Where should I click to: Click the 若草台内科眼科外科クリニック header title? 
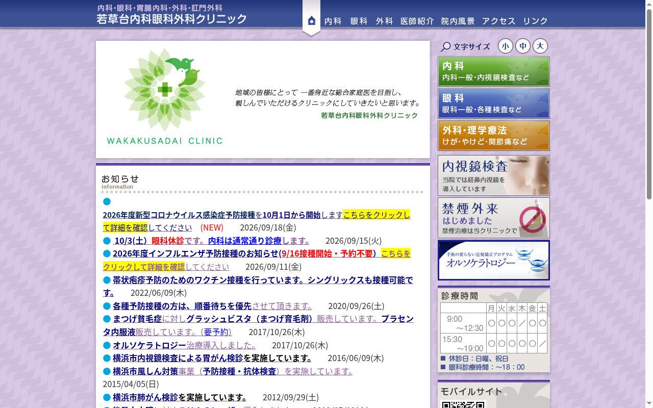pyautogui.click(x=172, y=19)
